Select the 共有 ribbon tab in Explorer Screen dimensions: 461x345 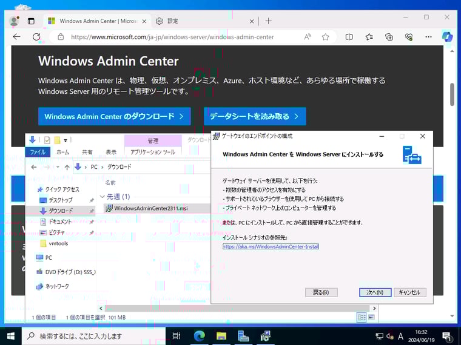tap(87, 152)
